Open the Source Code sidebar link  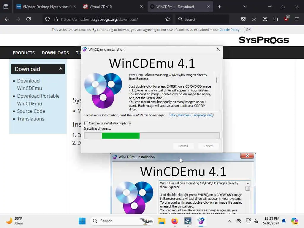31,111
